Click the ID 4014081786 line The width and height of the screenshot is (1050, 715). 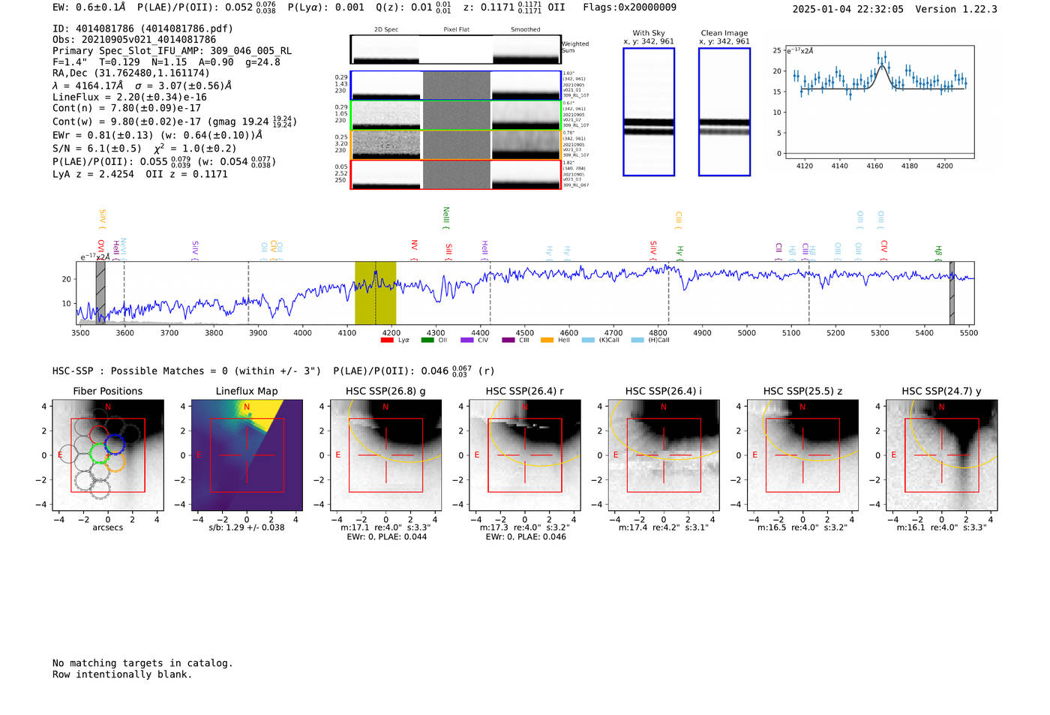point(142,29)
